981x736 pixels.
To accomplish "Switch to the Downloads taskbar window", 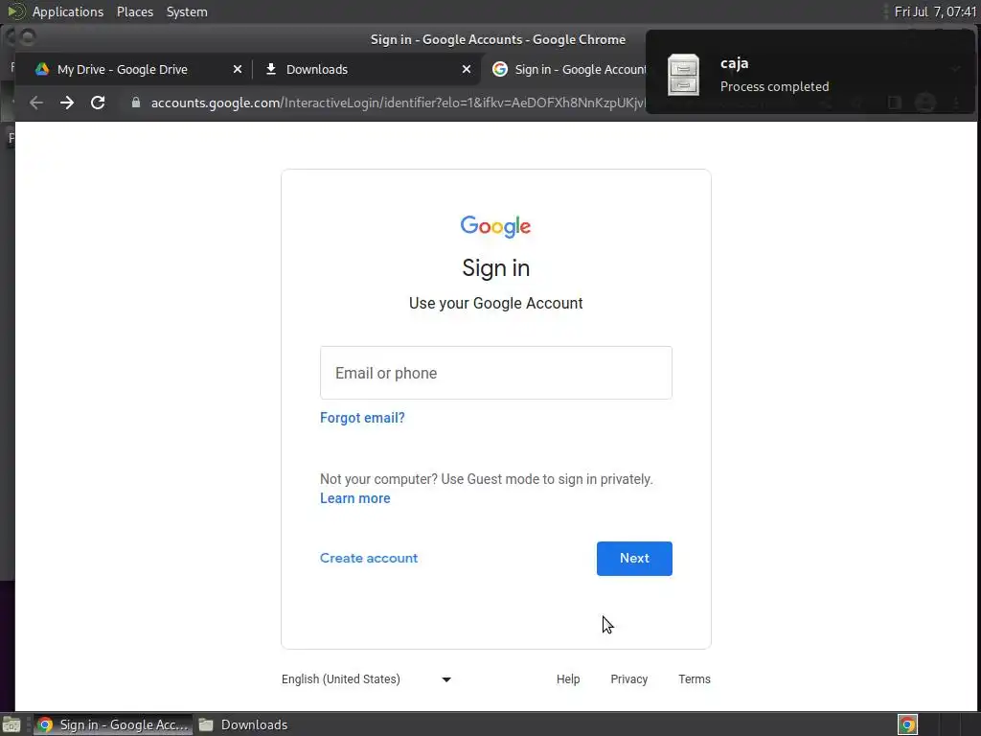I will (x=242, y=724).
